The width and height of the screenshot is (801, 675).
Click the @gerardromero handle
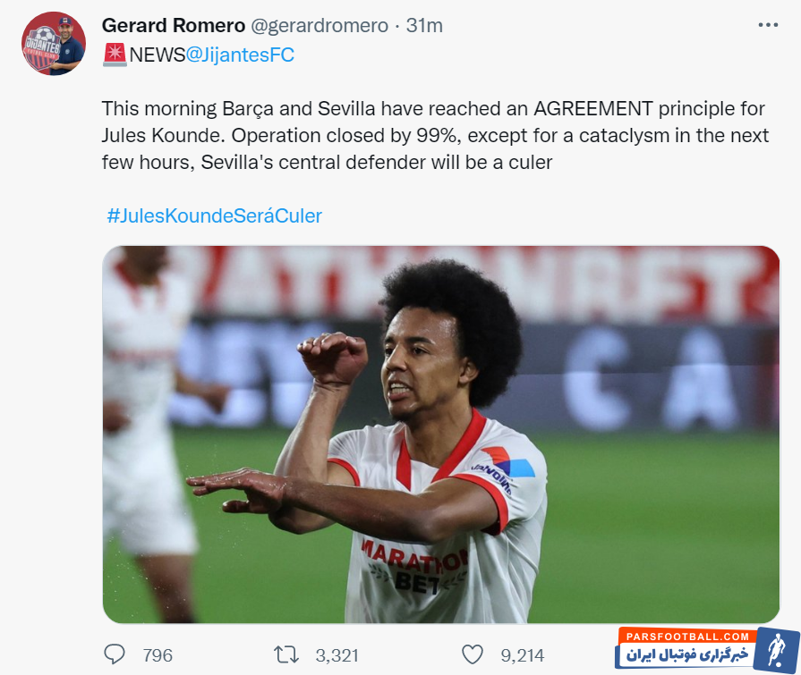tap(320, 26)
